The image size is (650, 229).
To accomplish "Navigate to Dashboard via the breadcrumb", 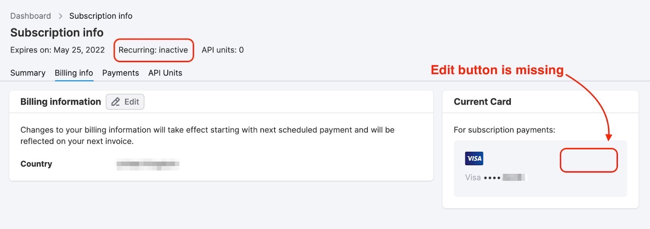I will pos(30,16).
